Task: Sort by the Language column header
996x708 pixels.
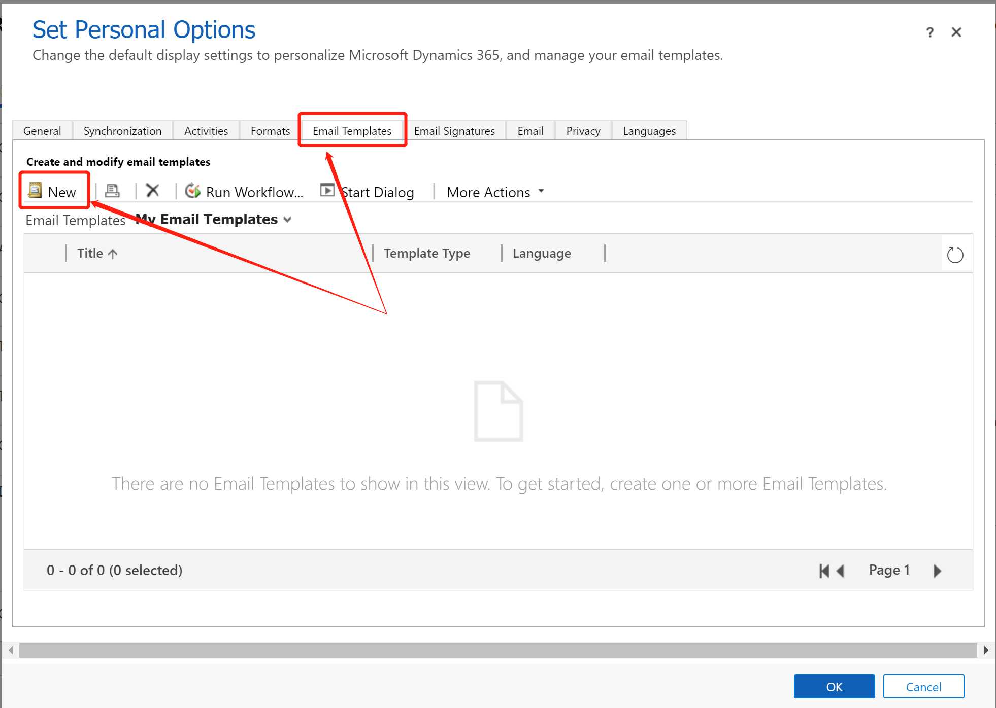Action: click(x=542, y=253)
